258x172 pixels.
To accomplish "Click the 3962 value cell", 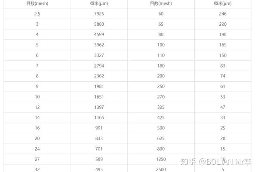I will (x=100, y=45).
